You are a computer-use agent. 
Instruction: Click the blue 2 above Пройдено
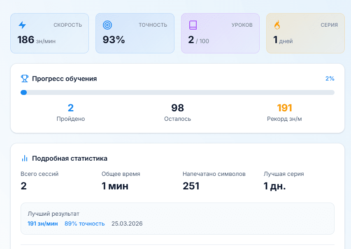pyautogui.click(x=71, y=108)
